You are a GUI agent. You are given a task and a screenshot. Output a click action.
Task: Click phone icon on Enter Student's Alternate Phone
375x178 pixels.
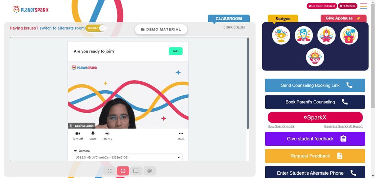pyautogui.click(x=353, y=173)
